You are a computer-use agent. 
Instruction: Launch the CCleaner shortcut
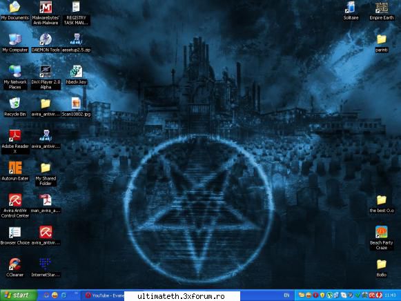pyautogui.click(x=14, y=267)
